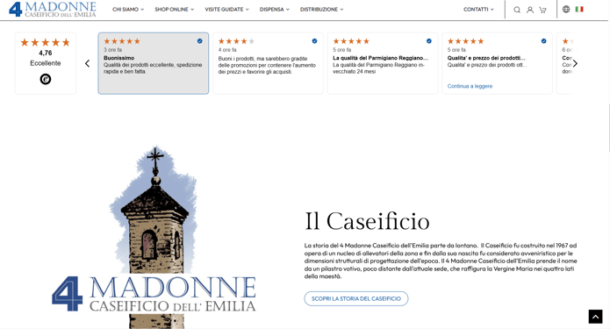Click the five stars above 4,76 rating
This screenshot has width=610, height=329.
[x=45, y=42]
